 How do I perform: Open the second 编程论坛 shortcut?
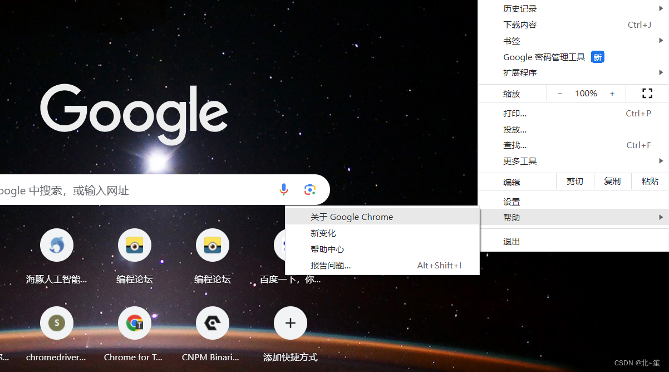tap(213, 245)
